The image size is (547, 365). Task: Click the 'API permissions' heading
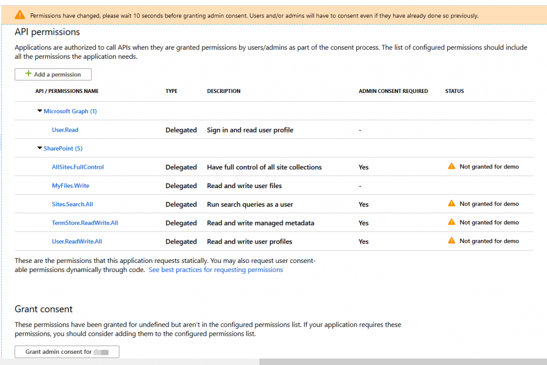coord(47,32)
